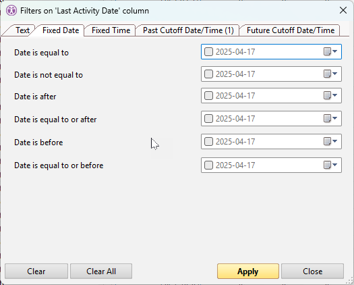This screenshot has height=285, width=354.
Task: Tick the 'Date is after' checkbox
Action: coord(208,95)
